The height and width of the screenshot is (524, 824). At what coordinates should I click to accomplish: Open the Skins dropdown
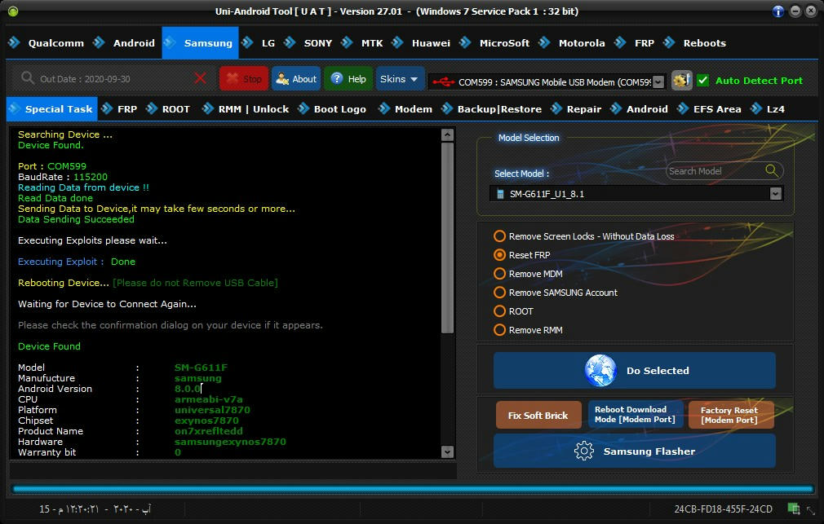[x=400, y=79]
